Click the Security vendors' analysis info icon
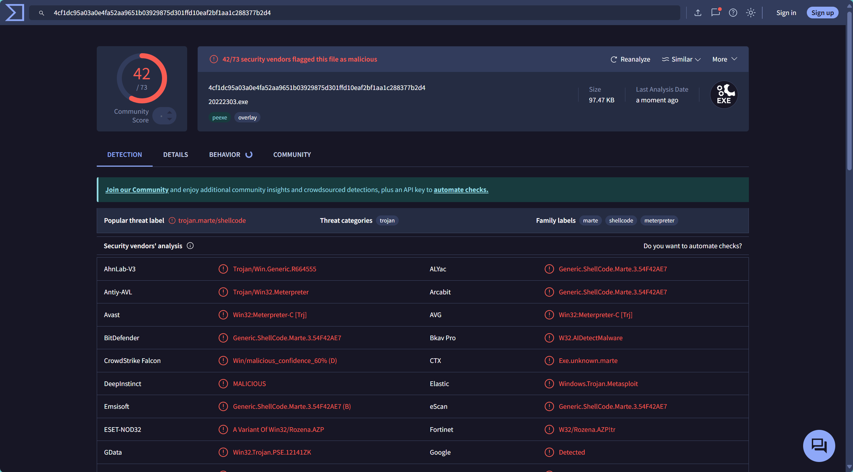Image resolution: width=853 pixels, height=472 pixels. [x=190, y=246]
